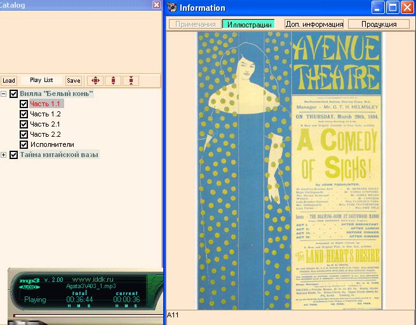Viewport: 416px width, 325px height.
Task: Click the Avenue Theatre poster image
Action: click(x=289, y=170)
